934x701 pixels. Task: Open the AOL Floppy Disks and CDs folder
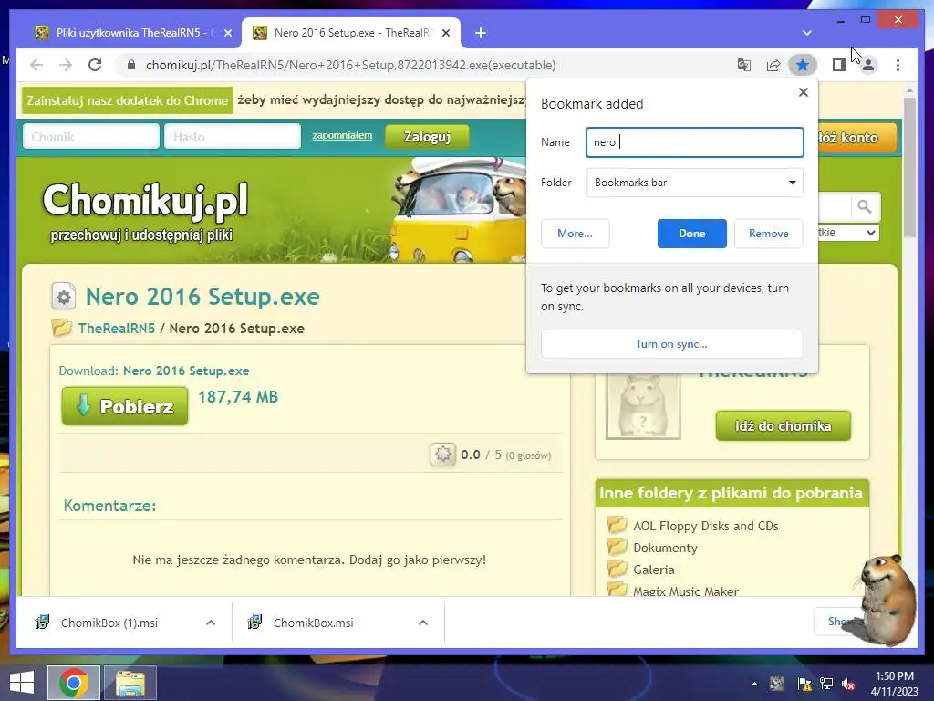pyautogui.click(x=705, y=526)
